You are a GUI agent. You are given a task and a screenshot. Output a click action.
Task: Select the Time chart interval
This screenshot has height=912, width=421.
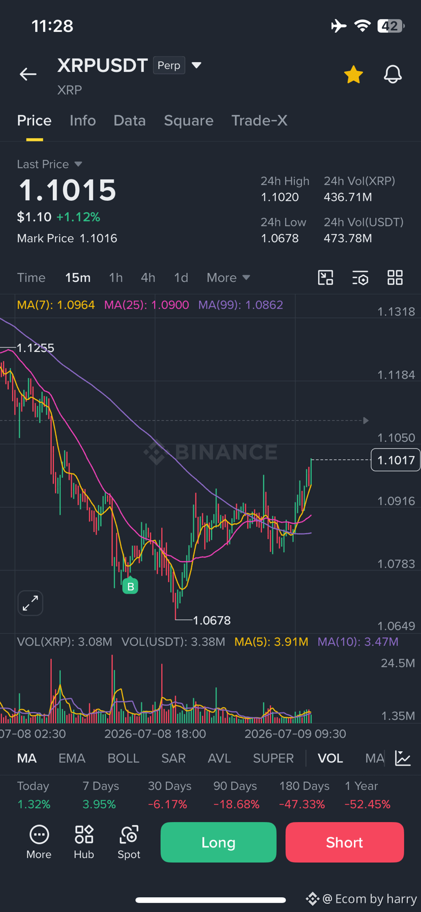coord(31,278)
